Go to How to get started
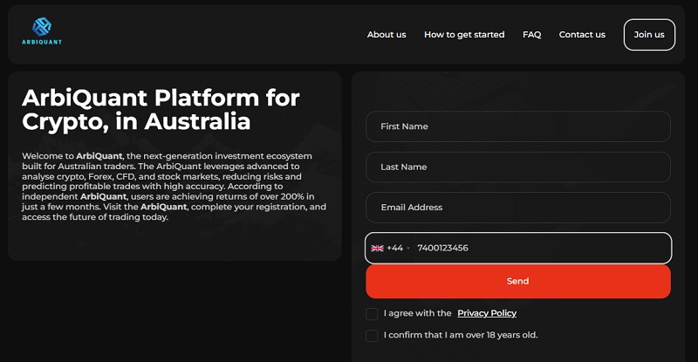 [464, 35]
